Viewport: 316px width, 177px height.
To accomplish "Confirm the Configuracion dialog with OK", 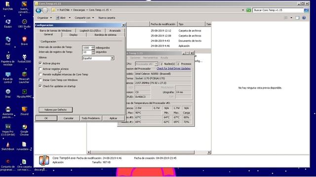I will tap(46, 118).
